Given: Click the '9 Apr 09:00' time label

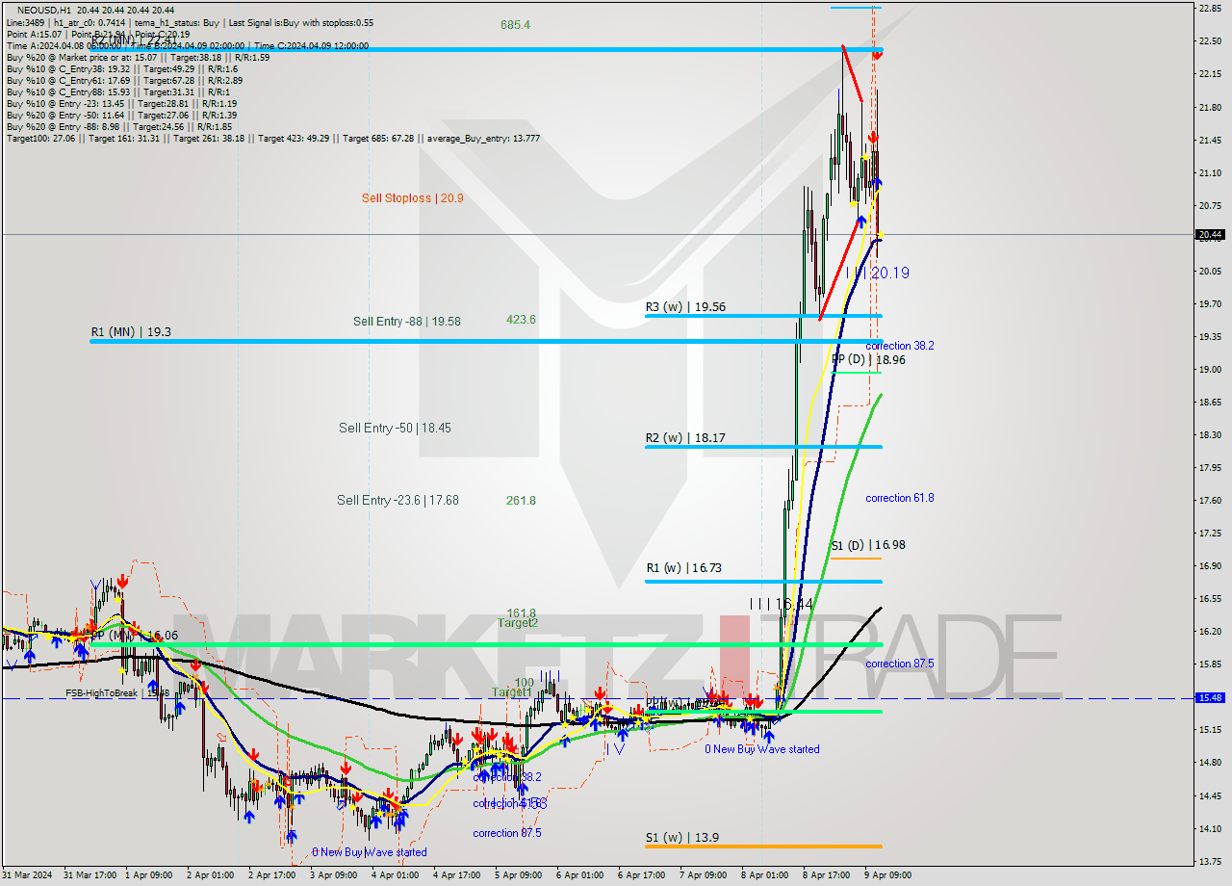Looking at the screenshot, I should [888, 875].
